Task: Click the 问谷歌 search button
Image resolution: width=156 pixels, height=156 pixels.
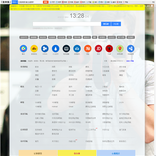Action: [116, 24]
